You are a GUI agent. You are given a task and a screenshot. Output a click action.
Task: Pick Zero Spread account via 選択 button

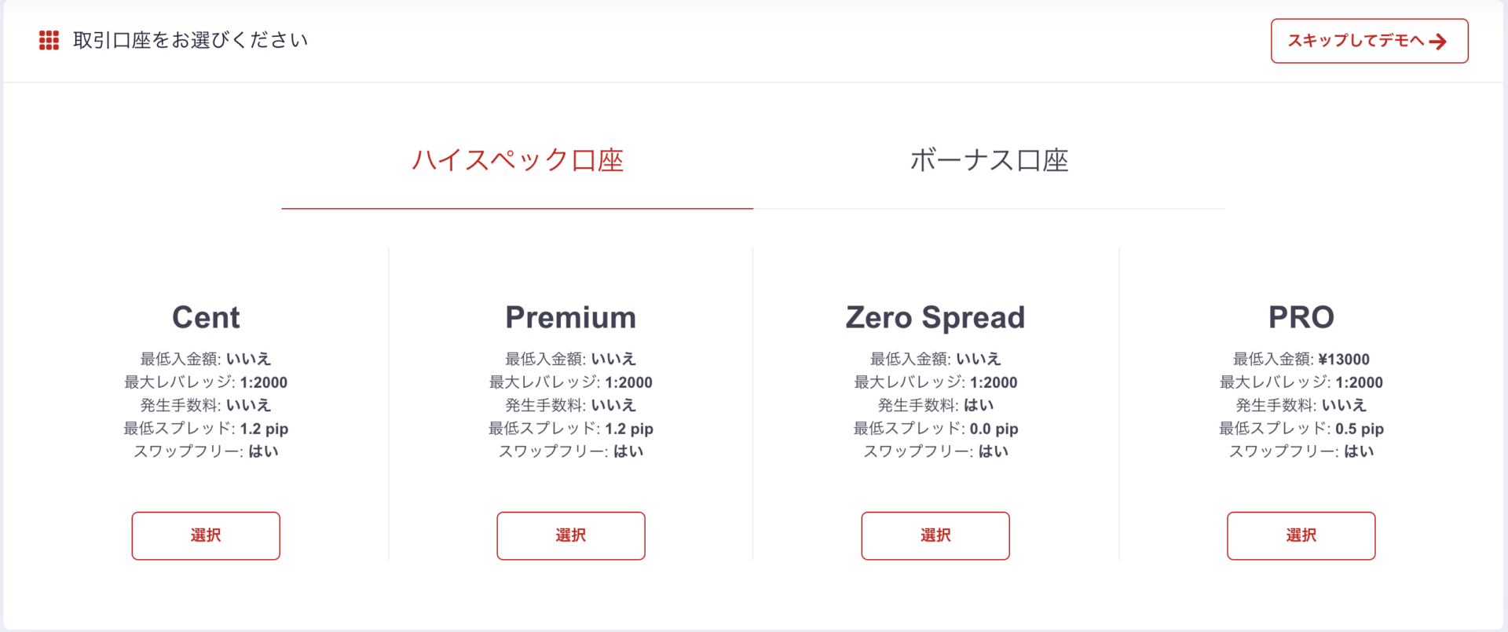coord(935,535)
